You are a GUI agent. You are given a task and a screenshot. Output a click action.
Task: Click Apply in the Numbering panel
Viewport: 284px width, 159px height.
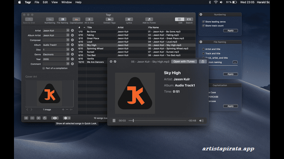pyautogui.click(x=230, y=31)
